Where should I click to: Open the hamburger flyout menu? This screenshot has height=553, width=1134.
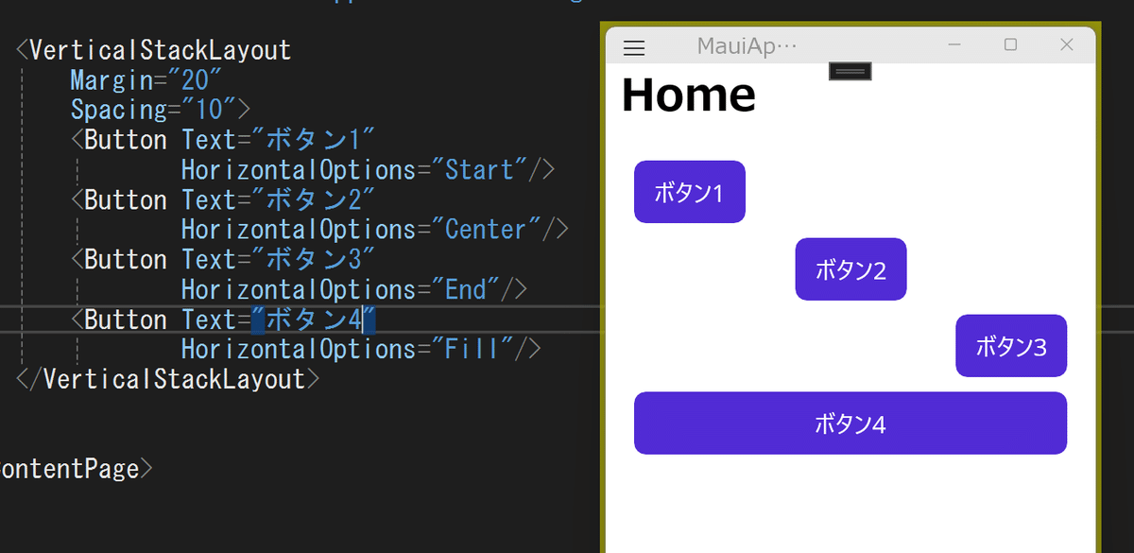click(x=634, y=46)
